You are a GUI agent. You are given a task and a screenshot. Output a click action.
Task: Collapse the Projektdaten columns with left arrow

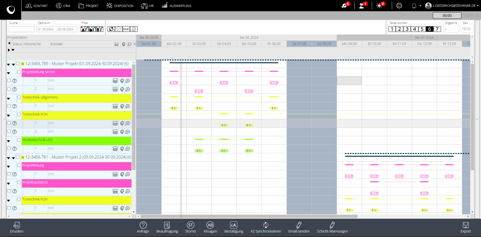pyautogui.click(x=9, y=43)
